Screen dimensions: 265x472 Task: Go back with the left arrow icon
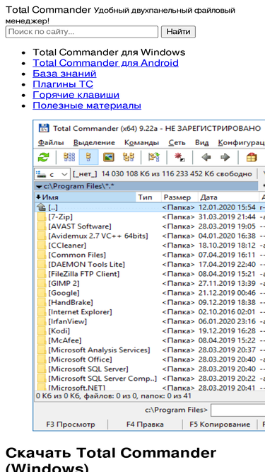(206, 157)
